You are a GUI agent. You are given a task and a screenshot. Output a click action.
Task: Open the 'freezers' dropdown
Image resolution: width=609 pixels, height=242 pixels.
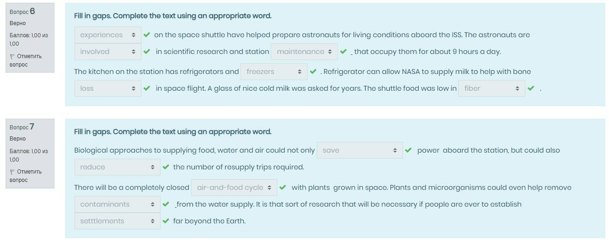[274, 72]
